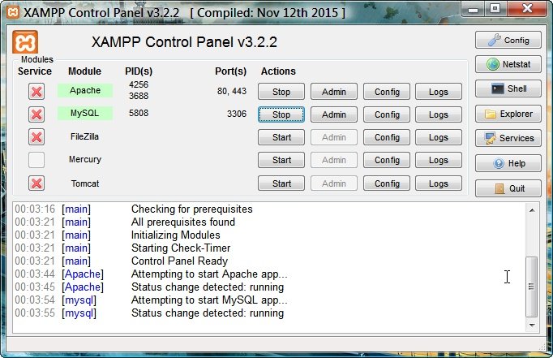Toggle MySQL service install checkbox
Screen dimensions: 553x358
pyautogui.click(x=36, y=114)
